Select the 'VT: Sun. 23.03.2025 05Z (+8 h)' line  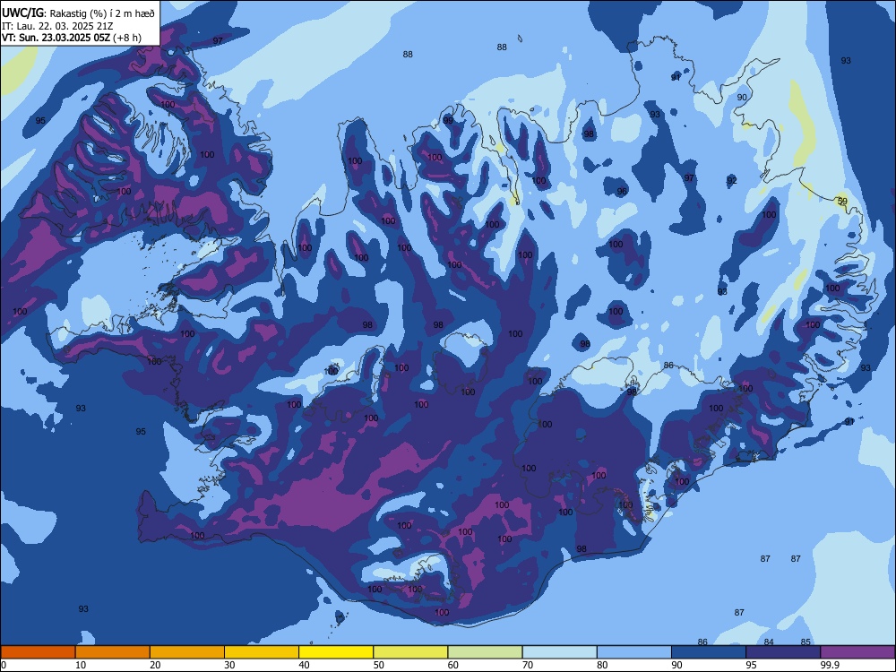72,38
